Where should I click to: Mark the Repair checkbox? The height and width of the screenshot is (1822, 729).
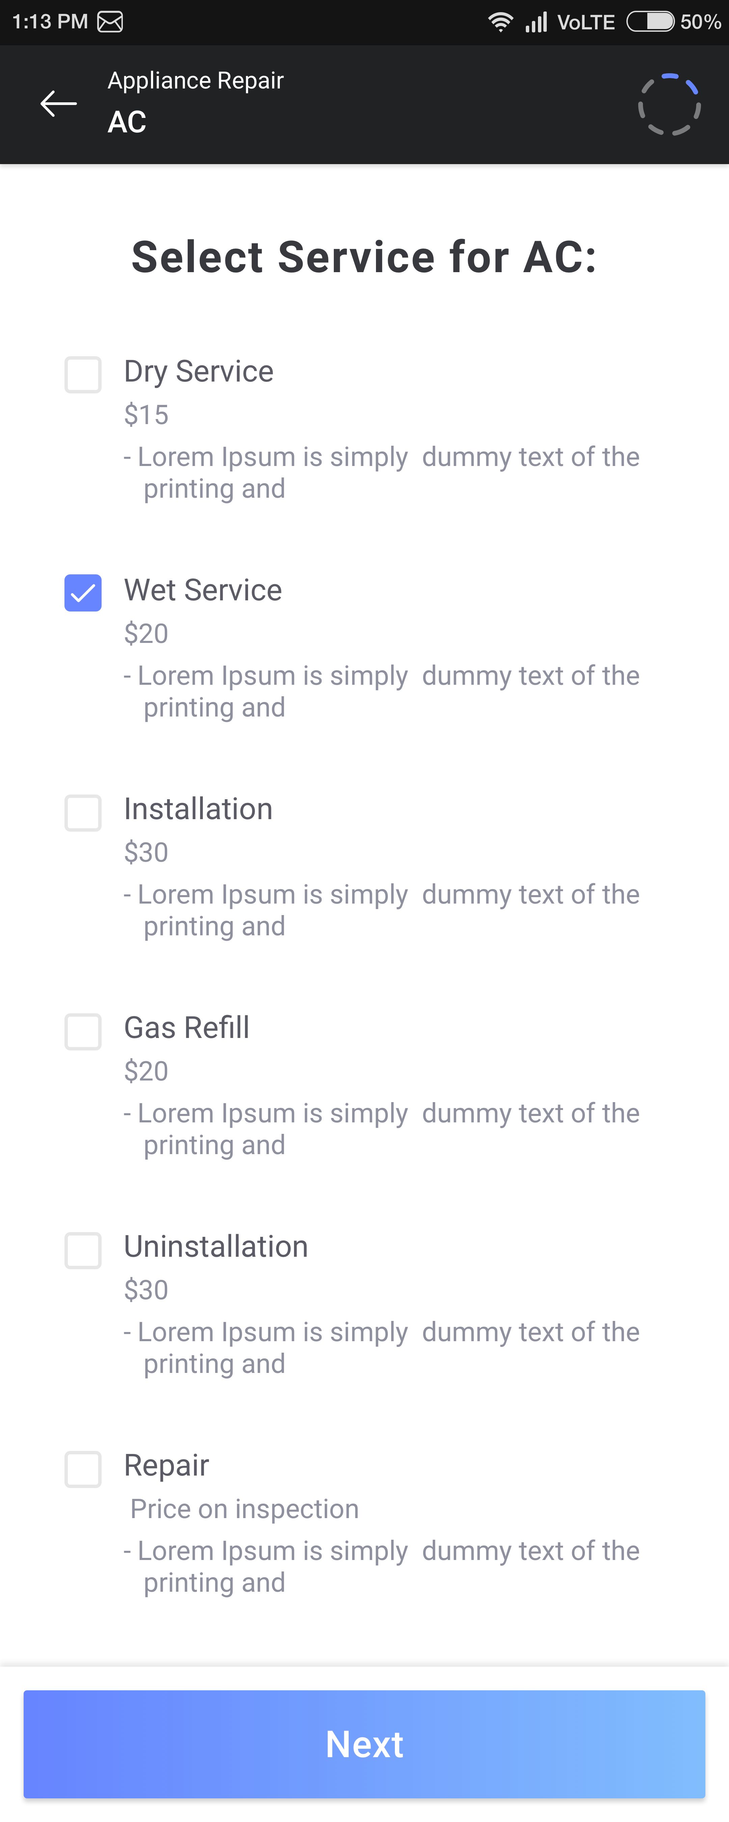[x=83, y=1469]
